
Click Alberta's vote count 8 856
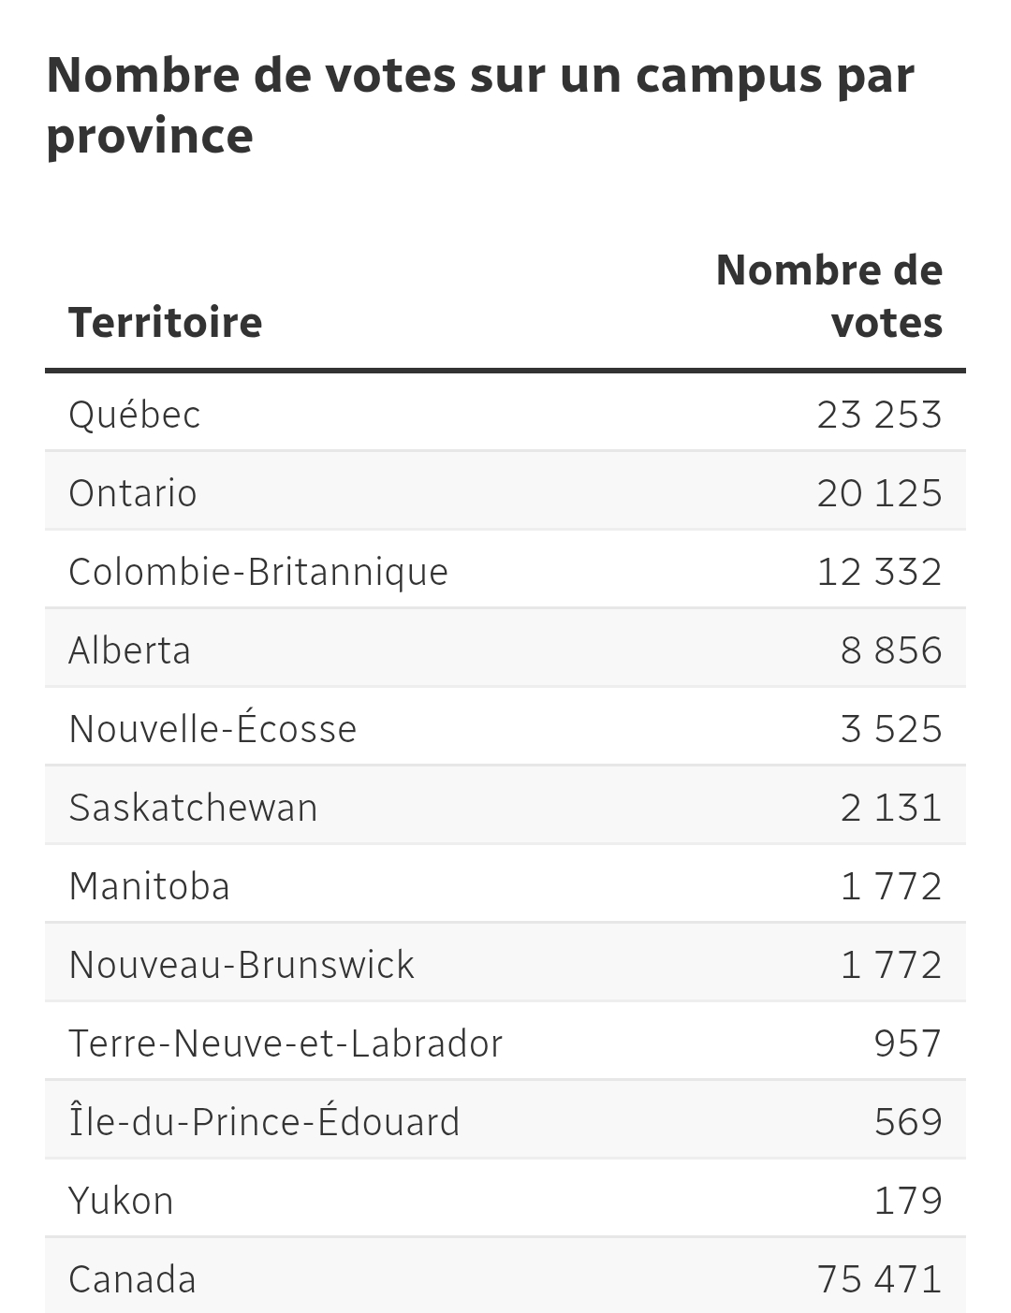click(890, 650)
